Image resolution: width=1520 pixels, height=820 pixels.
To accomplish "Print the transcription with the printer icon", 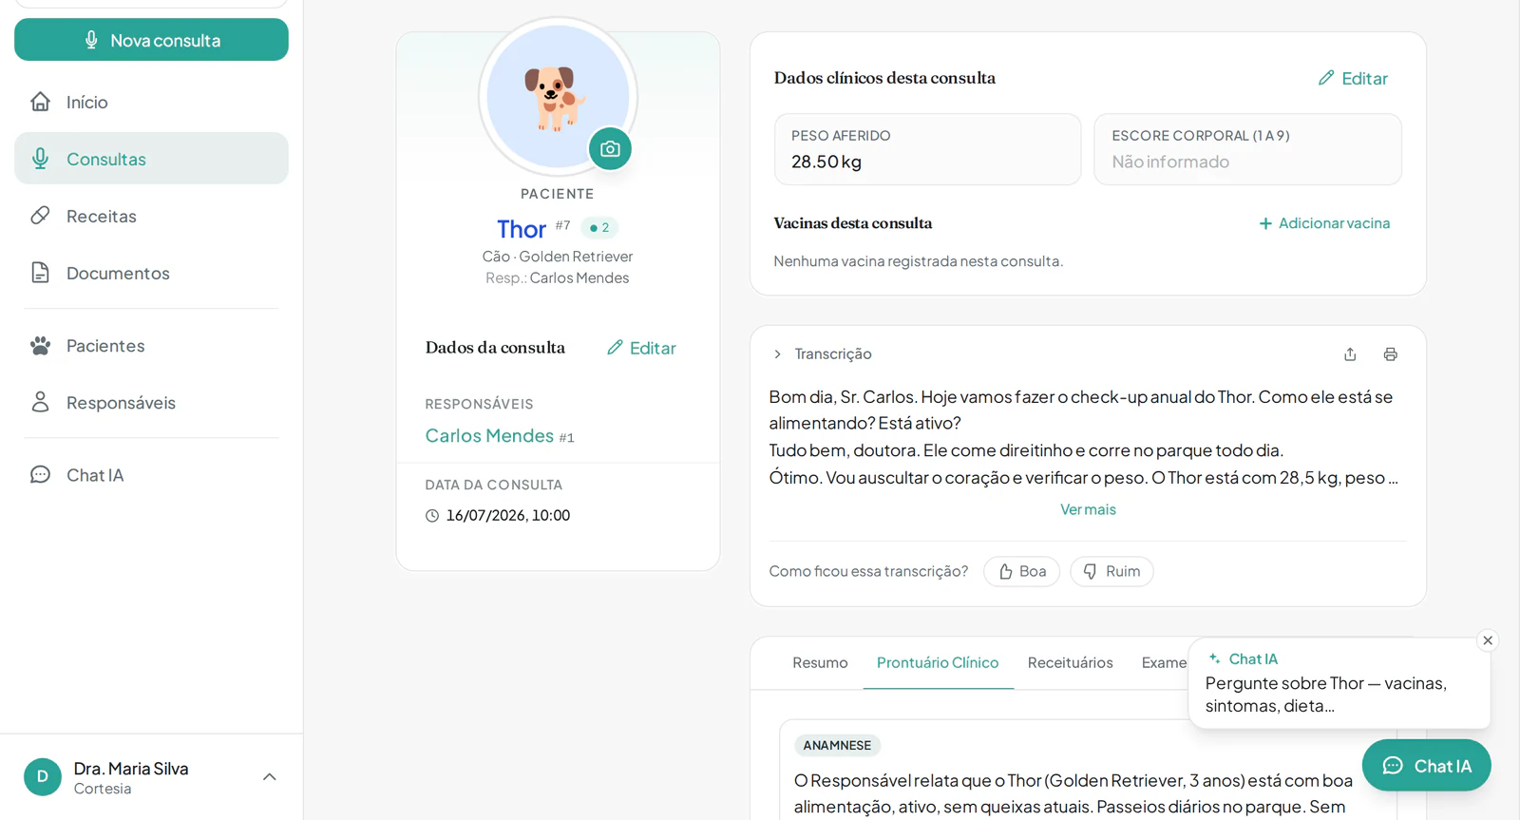I will (x=1391, y=354).
